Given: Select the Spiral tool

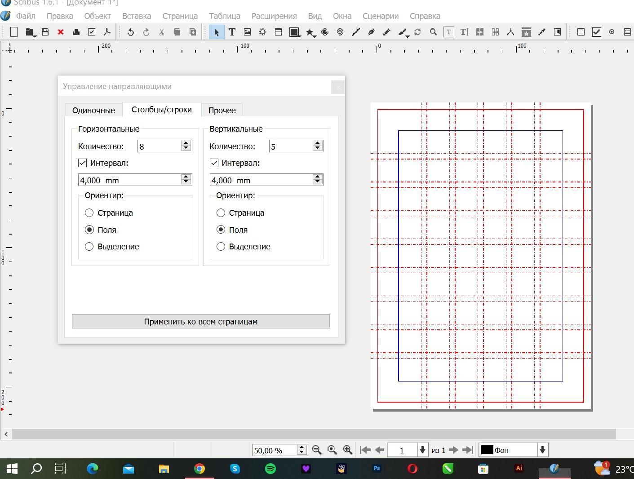Looking at the screenshot, I should (x=340, y=32).
